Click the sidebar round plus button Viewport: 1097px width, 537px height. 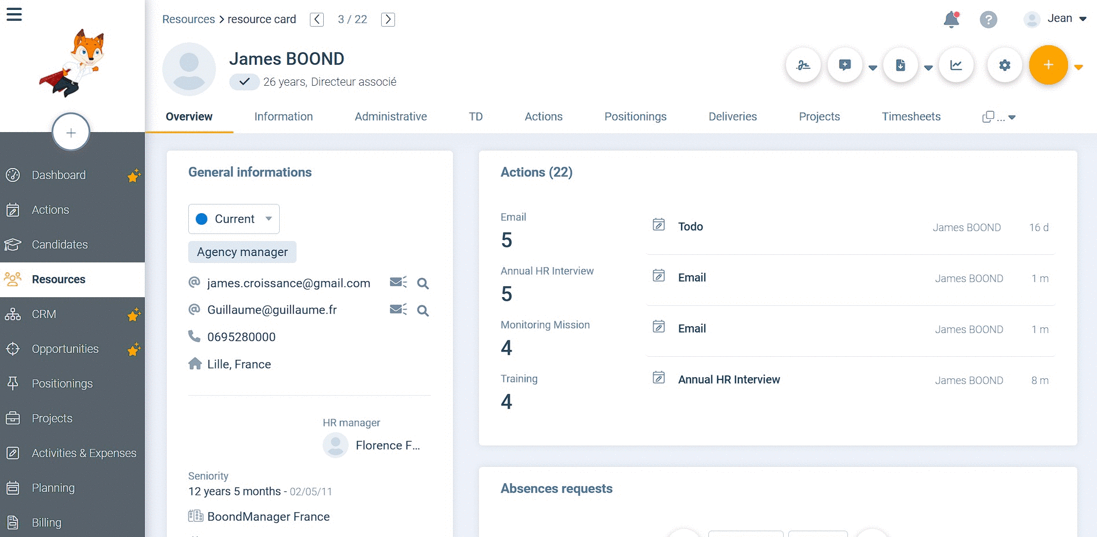click(71, 132)
